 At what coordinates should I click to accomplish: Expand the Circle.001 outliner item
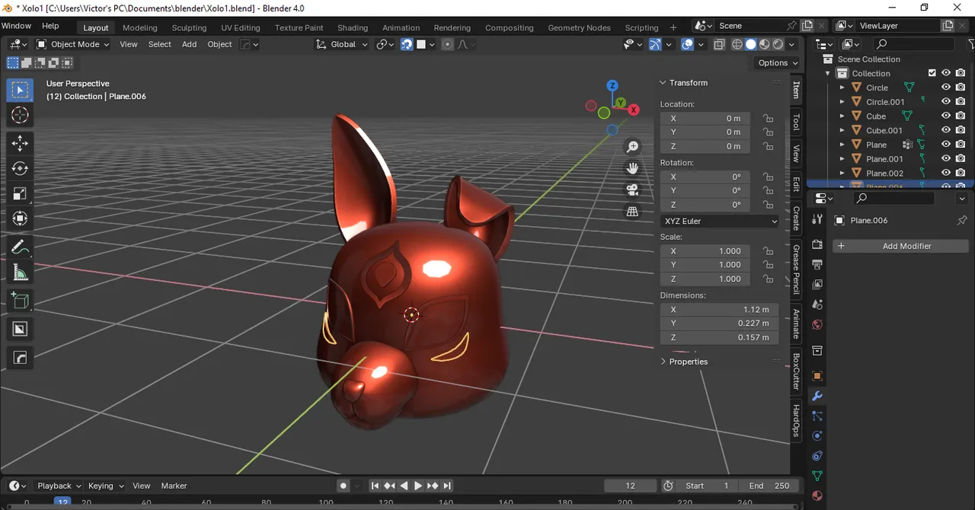click(x=842, y=102)
